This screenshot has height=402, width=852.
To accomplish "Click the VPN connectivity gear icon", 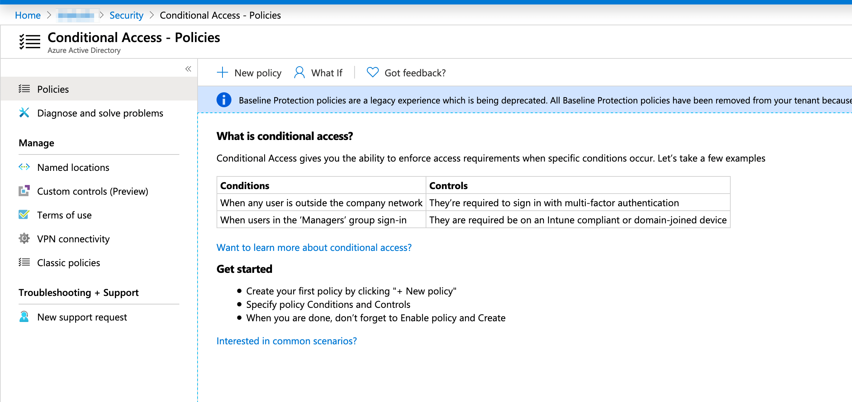I will [x=24, y=239].
